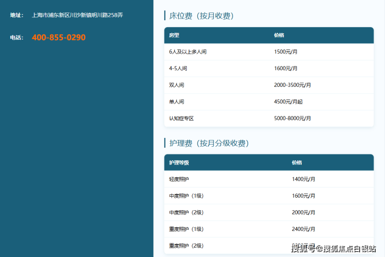The image size is (385, 257).
Task: Click the phone number 400-855-0290
Action: coord(59,37)
